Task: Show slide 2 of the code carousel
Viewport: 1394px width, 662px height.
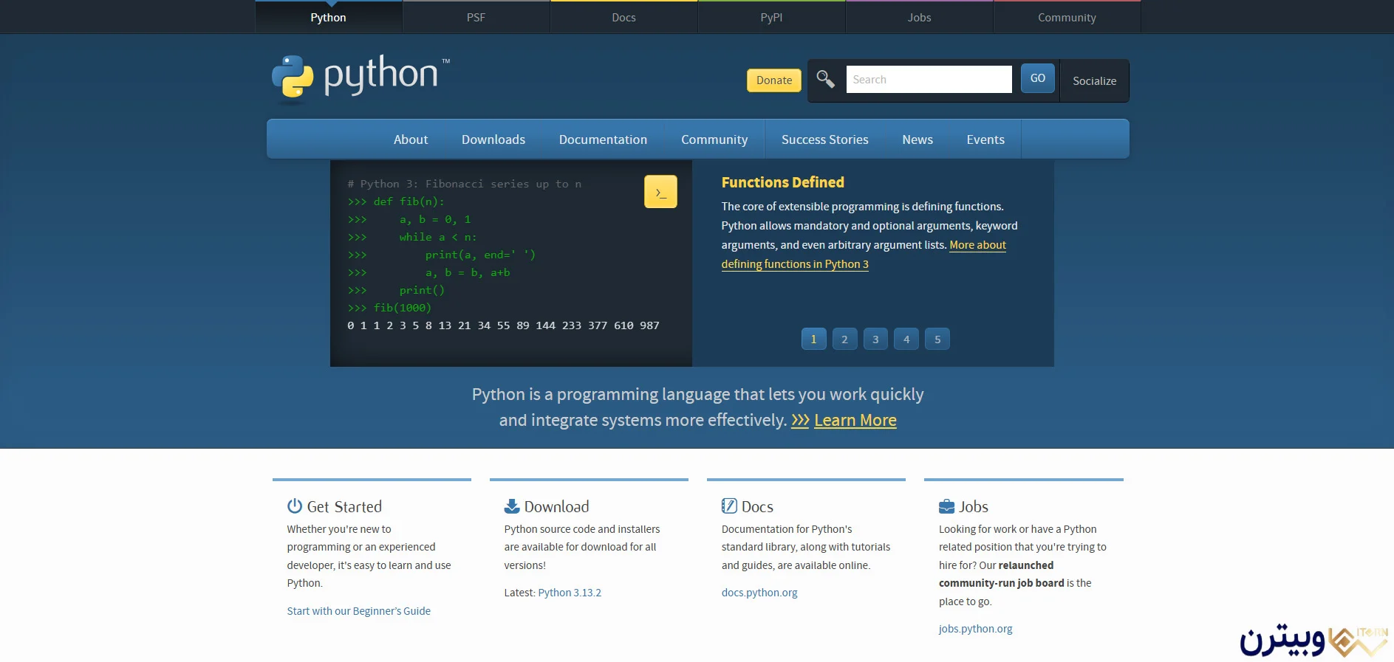Action: [844, 339]
